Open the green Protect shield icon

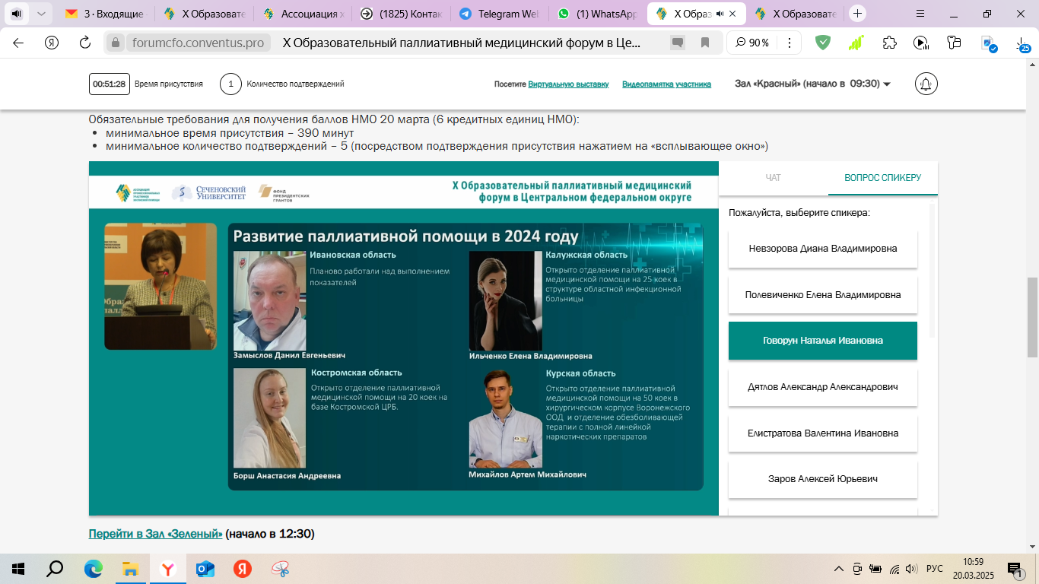coord(823,43)
